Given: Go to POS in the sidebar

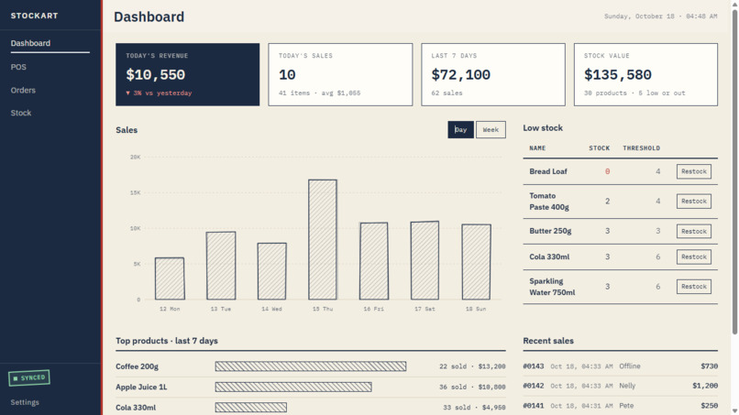Looking at the screenshot, I should tap(18, 68).
